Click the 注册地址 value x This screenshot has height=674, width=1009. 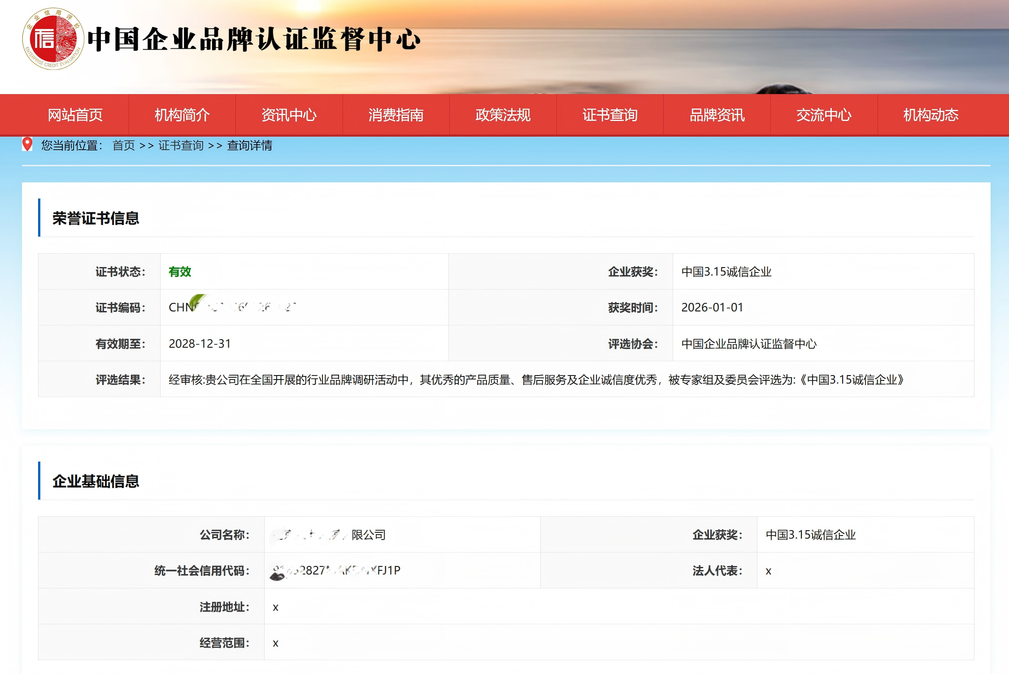click(x=275, y=607)
